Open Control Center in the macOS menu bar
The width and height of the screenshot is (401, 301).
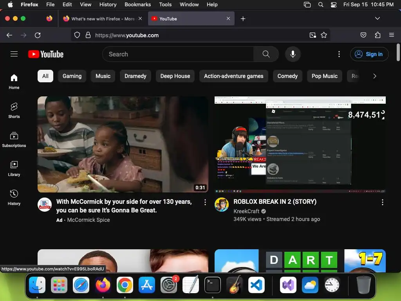[334, 5]
